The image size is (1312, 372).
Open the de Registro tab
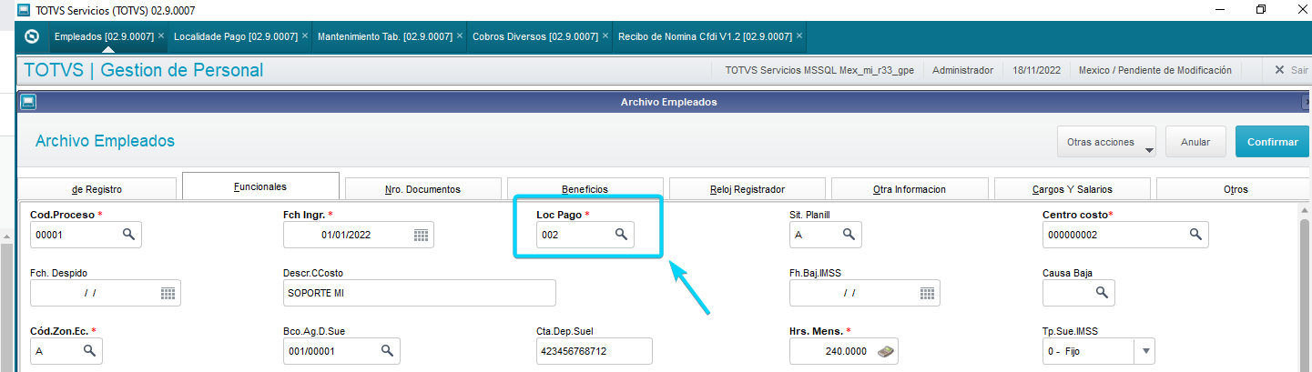(97, 189)
